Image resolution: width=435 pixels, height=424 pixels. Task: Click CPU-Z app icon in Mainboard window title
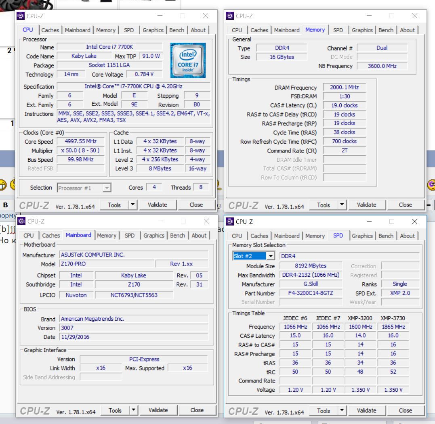pyautogui.click(x=21, y=221)
